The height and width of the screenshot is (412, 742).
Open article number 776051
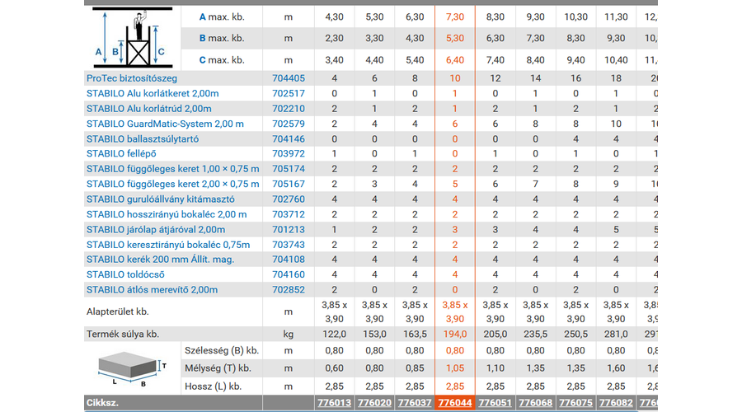pos(495,403)
